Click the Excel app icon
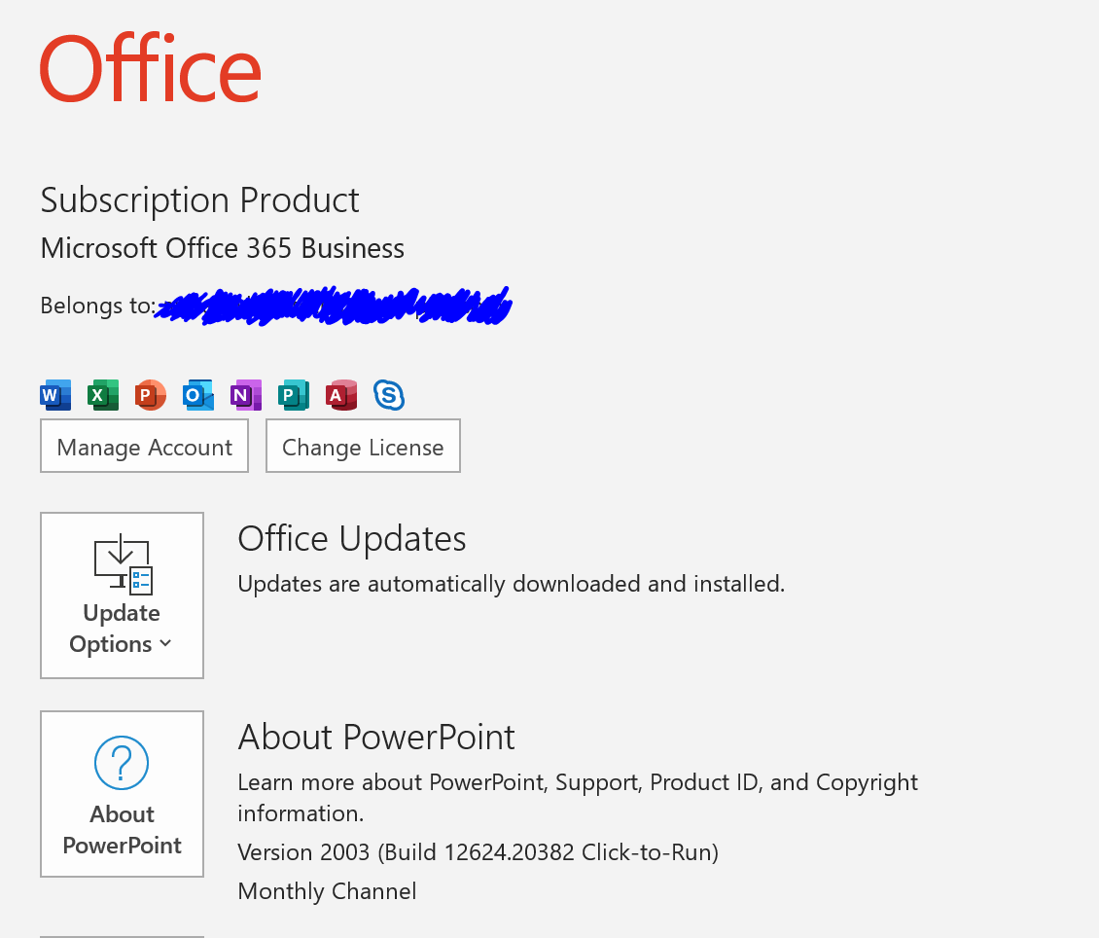 coord(103,395)
